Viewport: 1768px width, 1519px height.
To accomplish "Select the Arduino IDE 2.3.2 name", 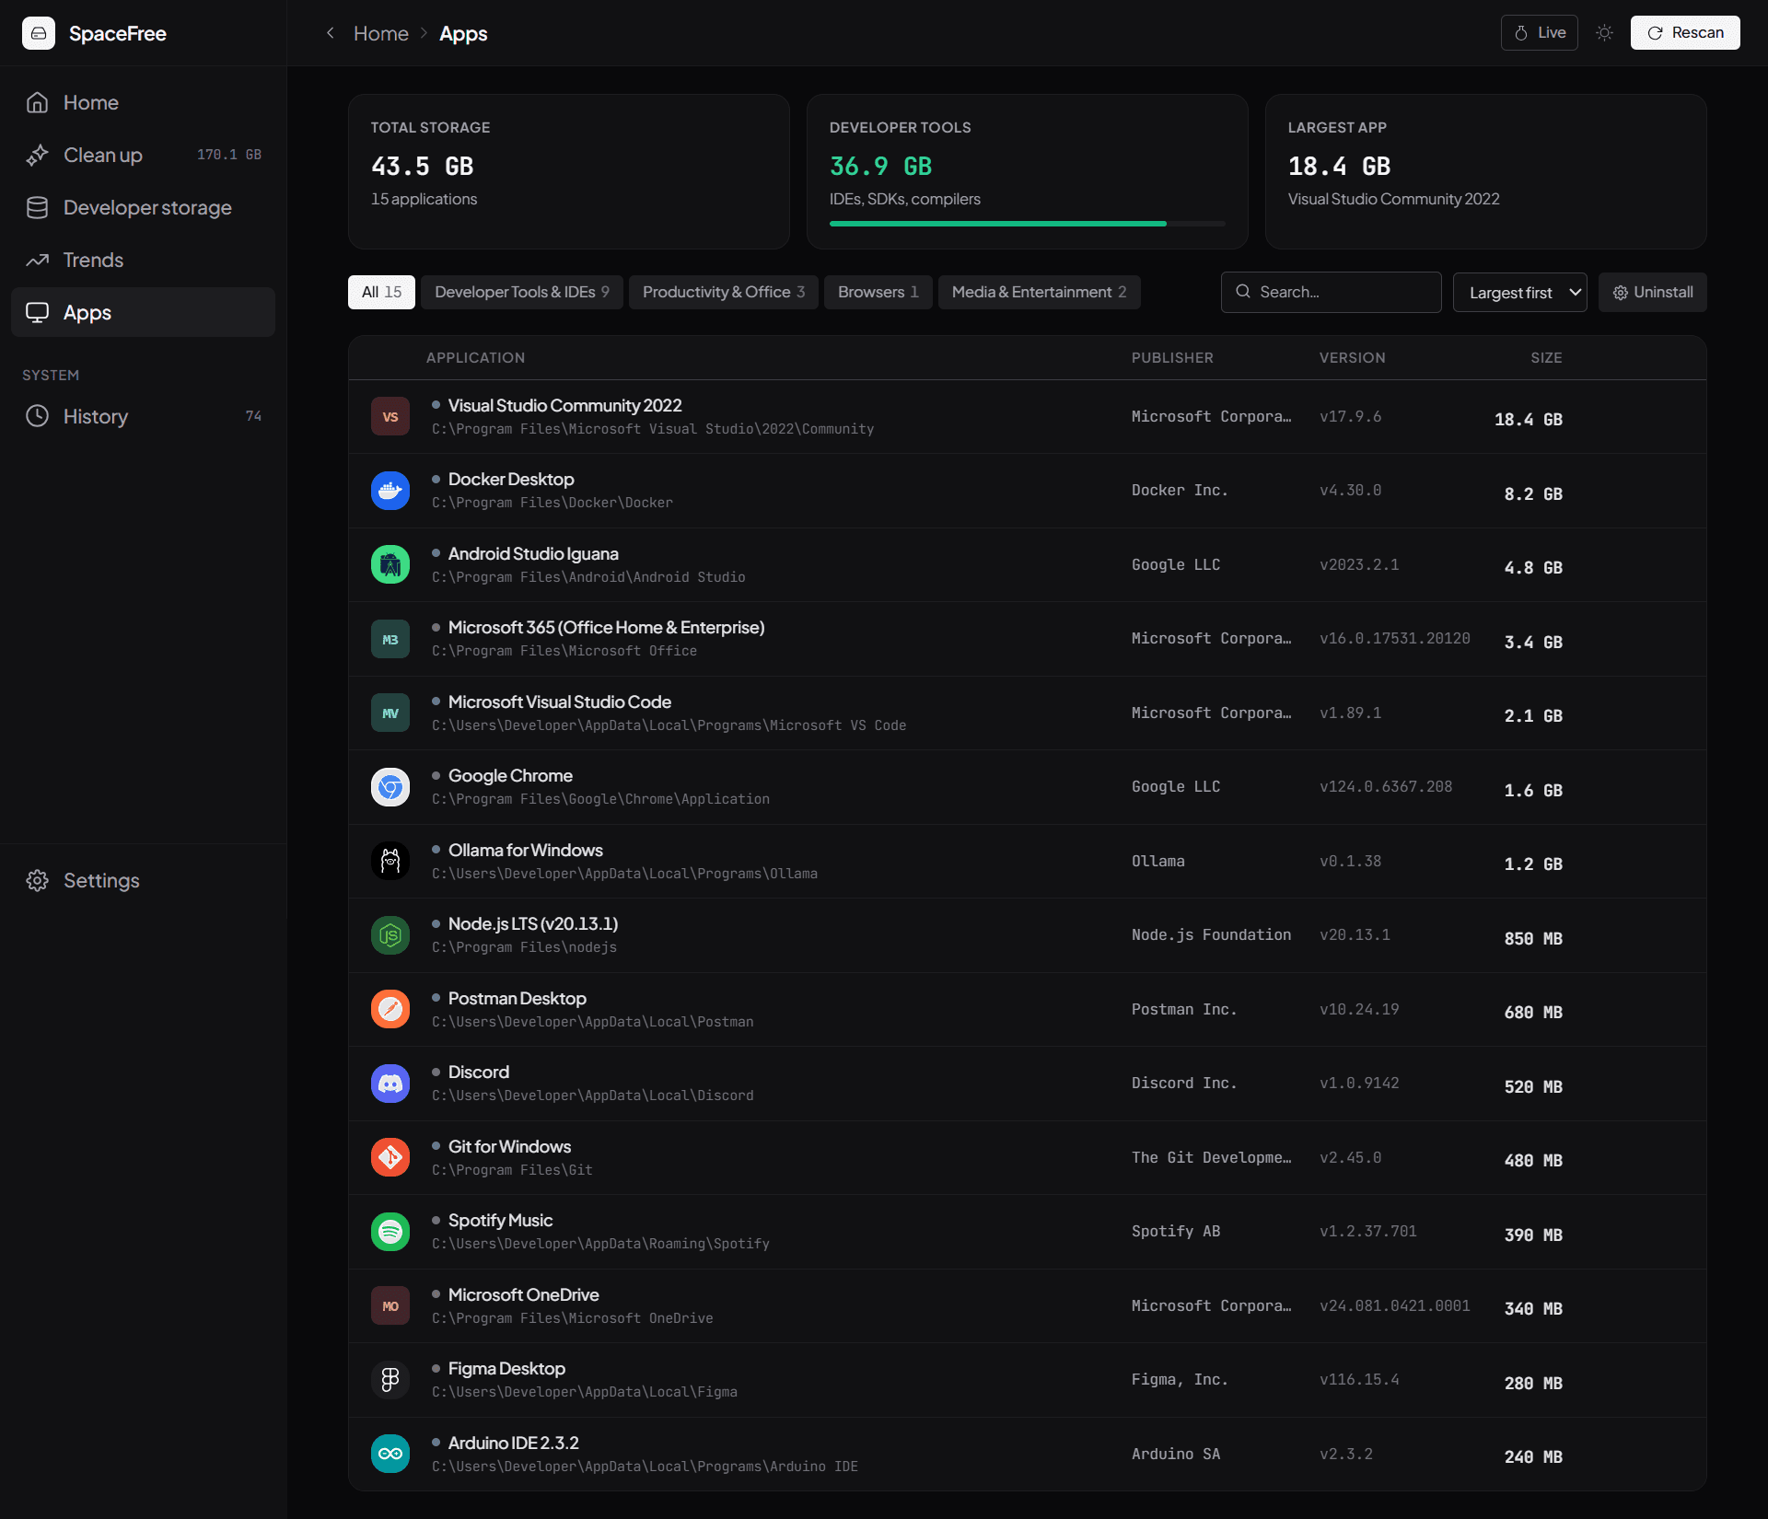I will (x=514, y=1443).
